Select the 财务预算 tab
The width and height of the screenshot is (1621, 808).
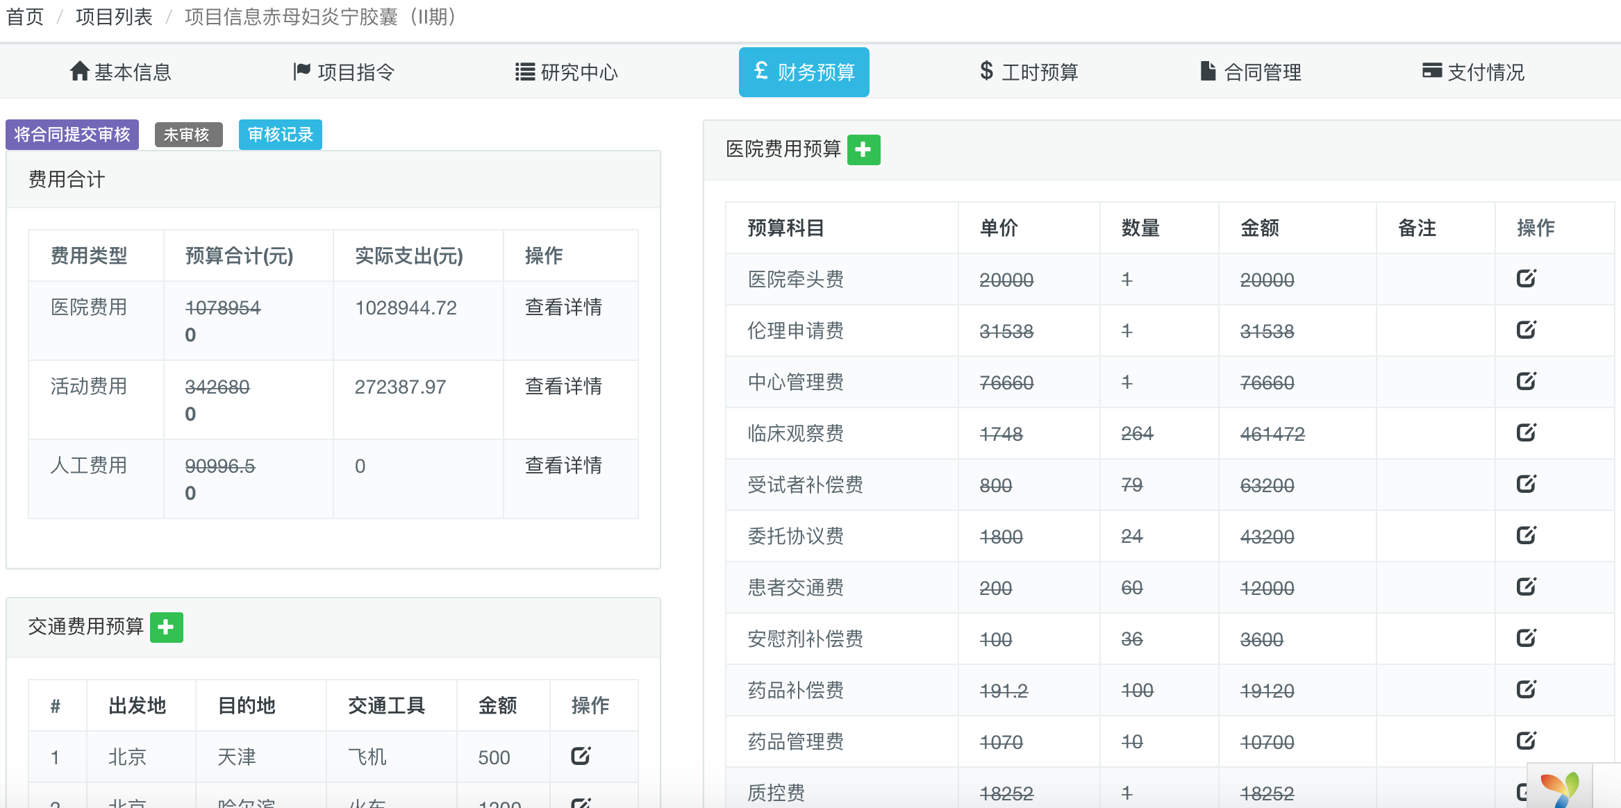tap(804, 71)
